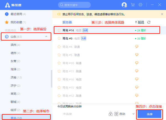The height and width of the screenshot is (120, 166).
Task: Click the region list scrollbar
Action: click(x=51, y=79)
